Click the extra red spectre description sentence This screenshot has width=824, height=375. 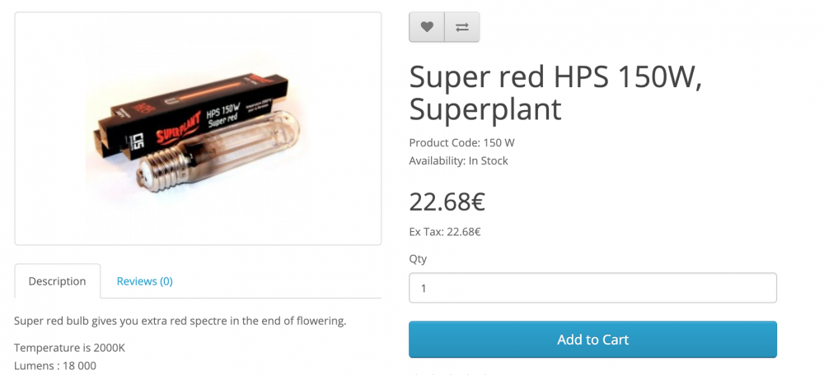tap(180, 321)
